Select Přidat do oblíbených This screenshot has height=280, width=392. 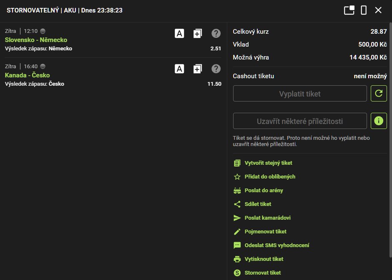(270, 177)
